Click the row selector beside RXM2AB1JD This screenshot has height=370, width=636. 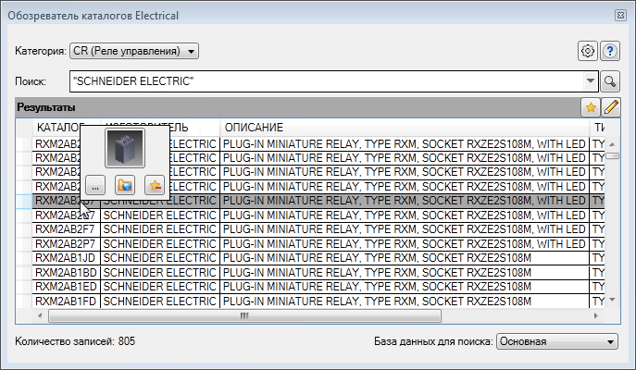24,258
